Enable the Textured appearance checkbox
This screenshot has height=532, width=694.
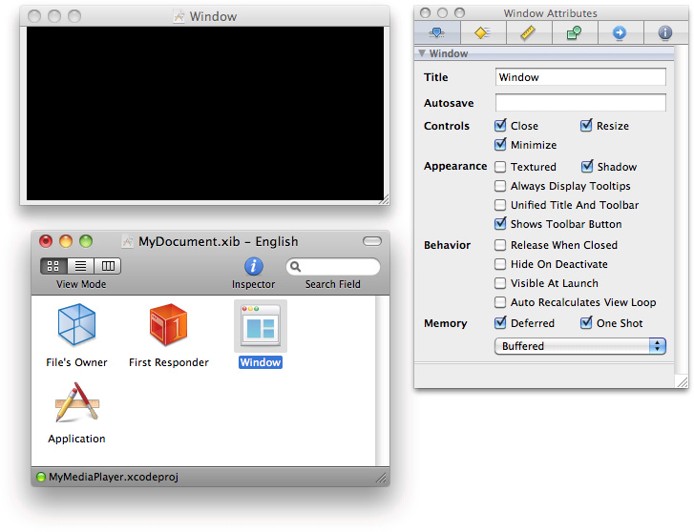click(x=500, y=167)
